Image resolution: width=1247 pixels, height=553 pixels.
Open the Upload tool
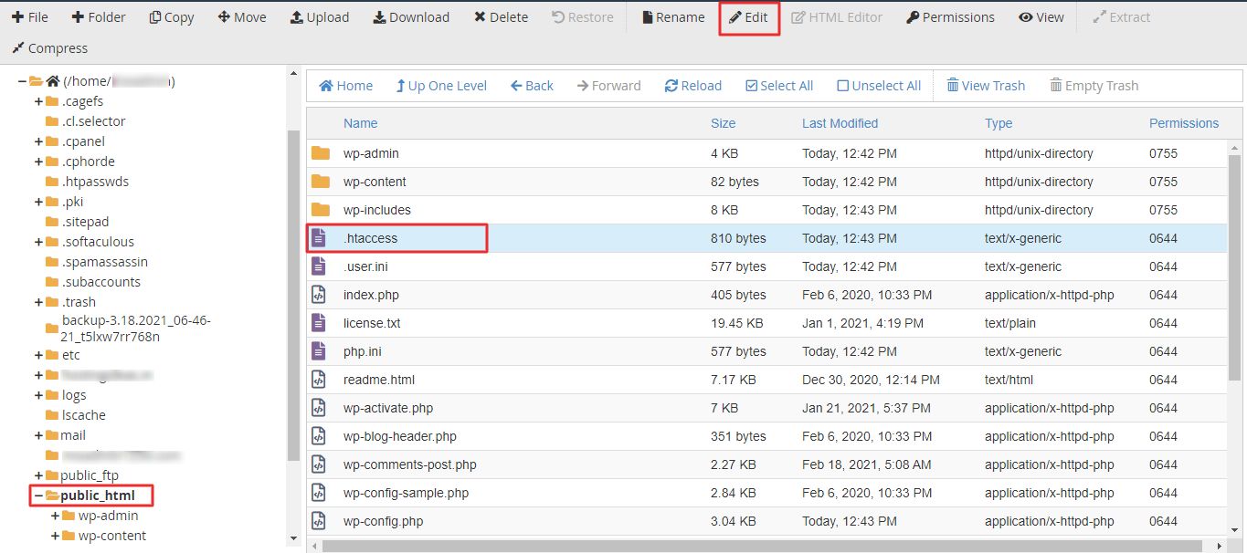[x=320, y=17]
